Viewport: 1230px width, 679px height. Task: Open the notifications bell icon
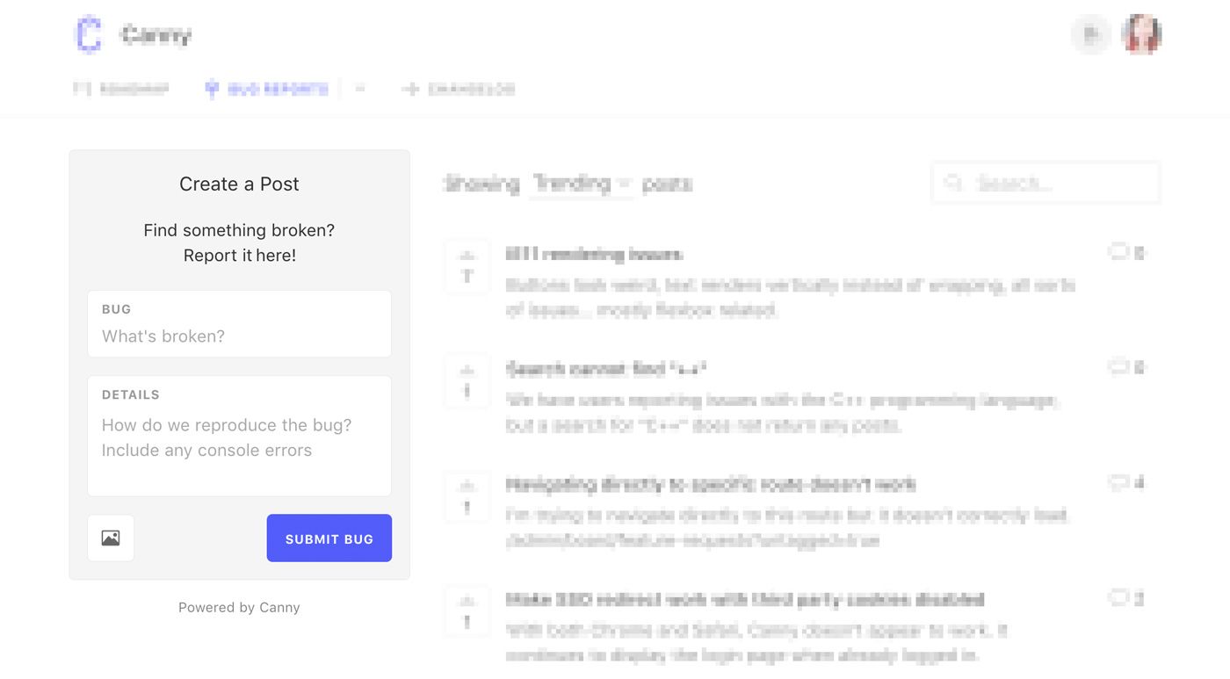[x=1091, y=35]
